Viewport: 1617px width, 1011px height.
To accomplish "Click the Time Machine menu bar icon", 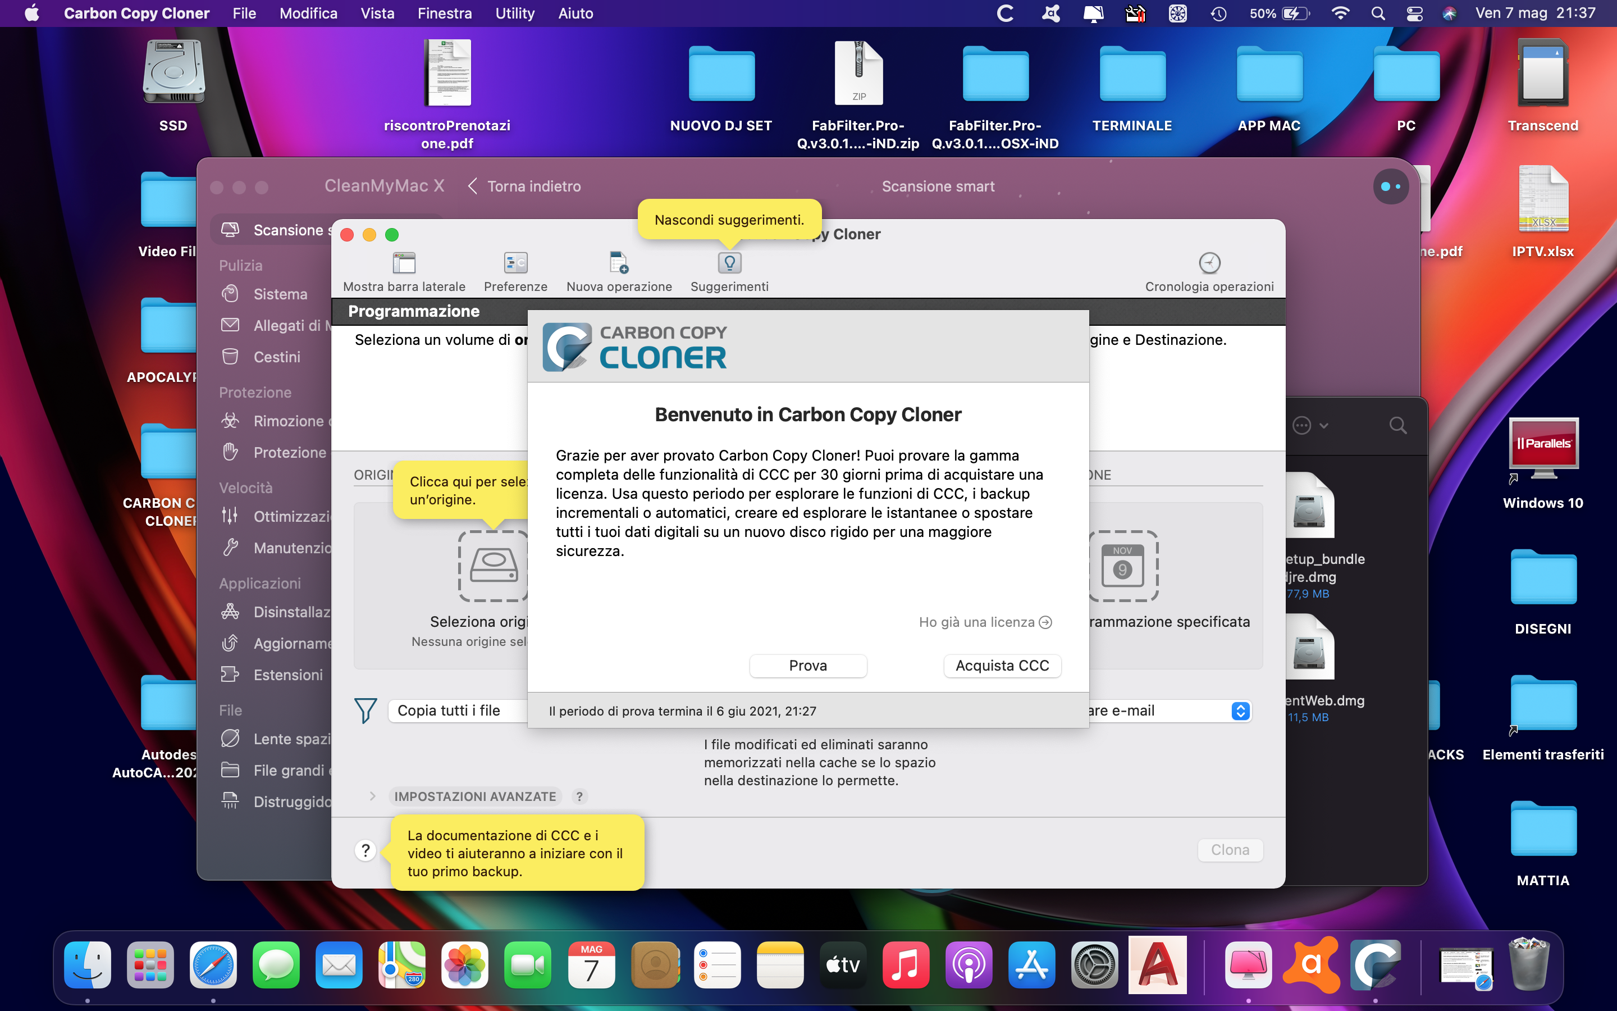I will click(1219, 13).
